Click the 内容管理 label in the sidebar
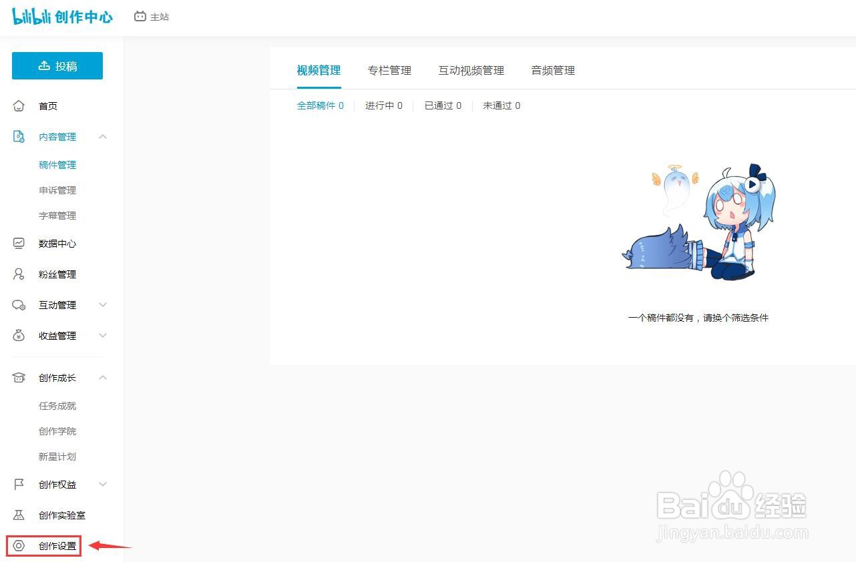 pos(57,137)
